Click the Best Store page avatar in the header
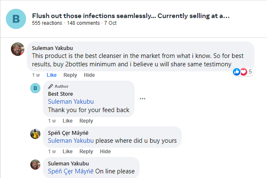This screenshot has width=267, height=178. 16,18
